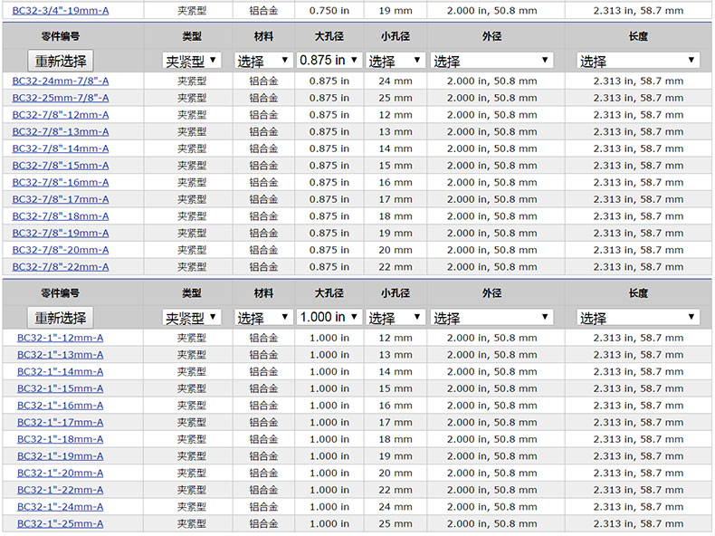Image resolution: width=715 pixels, height=536 pixels.
Task: Open part link BC32-24mm-7/8"-A
Action: tap(60, 81)
